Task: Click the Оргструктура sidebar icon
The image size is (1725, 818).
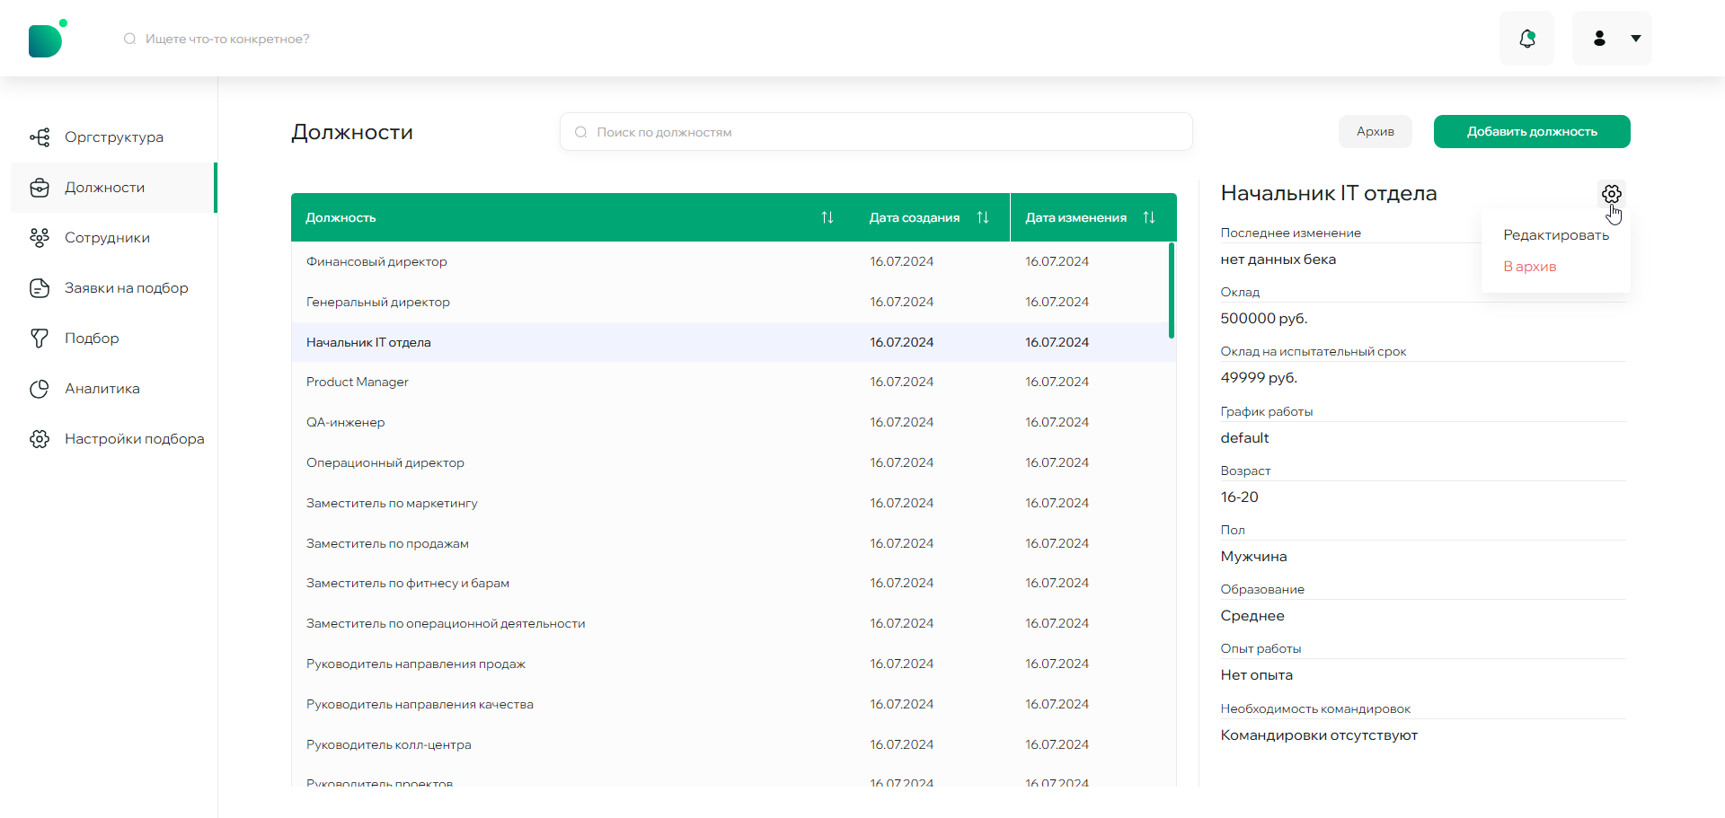Action: 40,137
